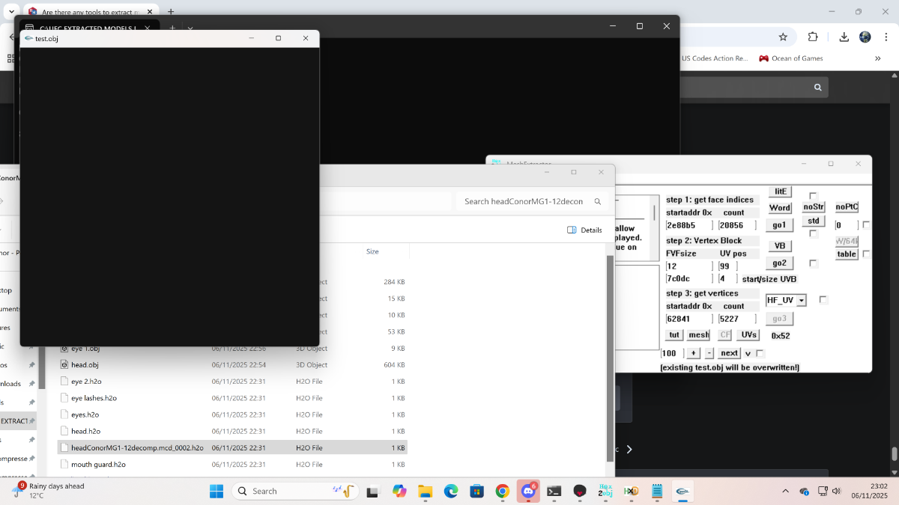The height and width of the screenshot is (505, 899).
Task: Click the UVs button
Action: click(748, 335)
